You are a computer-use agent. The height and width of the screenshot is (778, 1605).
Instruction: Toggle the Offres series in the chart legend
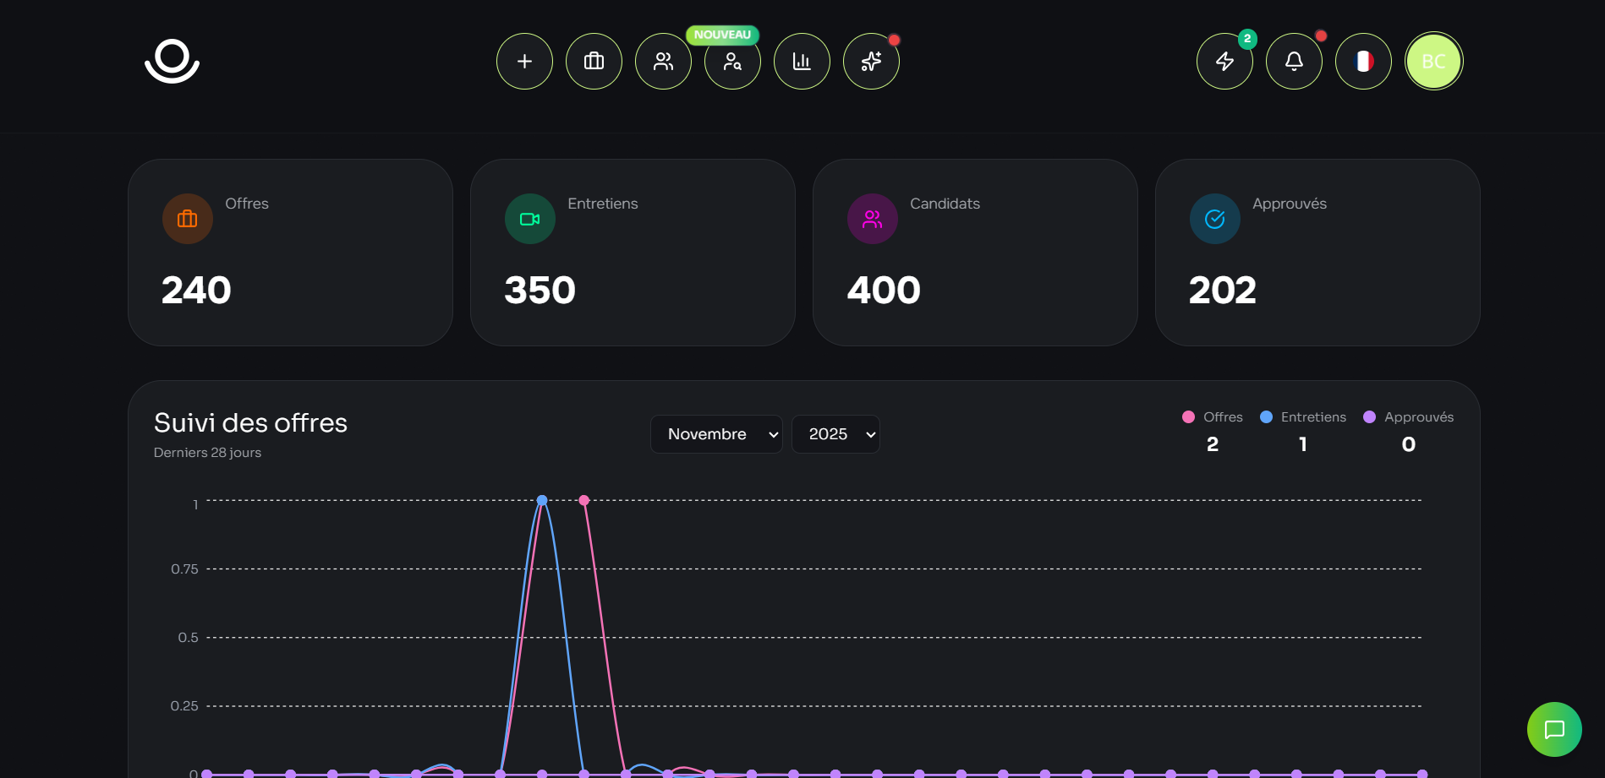pyautogui.click(x=1213, y=416)
